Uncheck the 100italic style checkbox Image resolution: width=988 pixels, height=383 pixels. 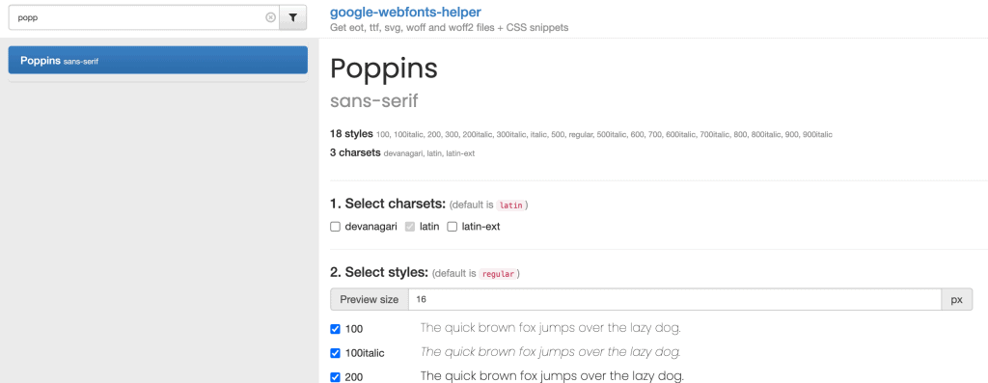pyautogui.click(x=335, y=353)
